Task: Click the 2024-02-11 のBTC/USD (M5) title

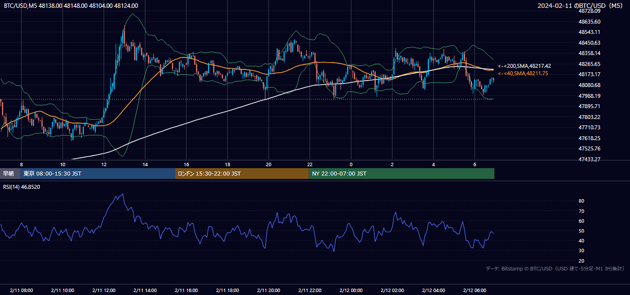Action: click(581, 6)
